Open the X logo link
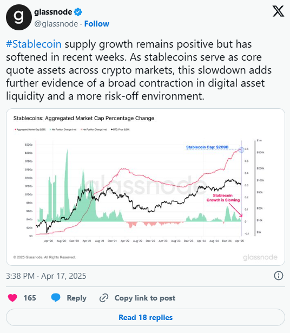Screen dimensions: 290x333 (x=278, y=11)
